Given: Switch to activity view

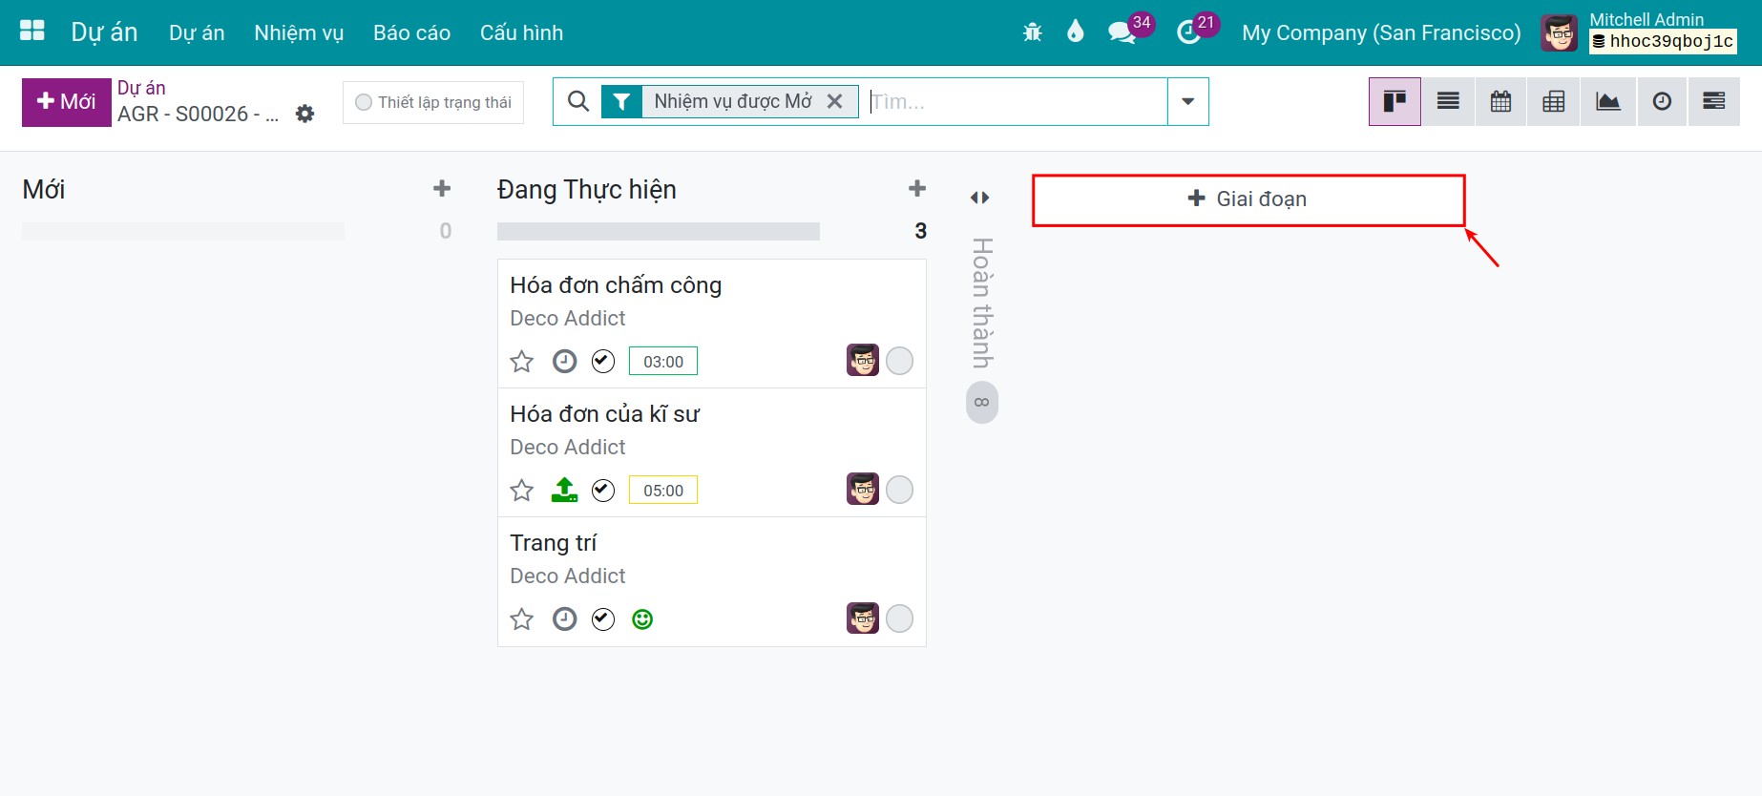Looking at the screenshot, I should [1662, 101].
